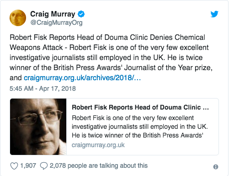Open the 5:45 AM Apr 17, 2018 timestamp

tap(43, 88)
